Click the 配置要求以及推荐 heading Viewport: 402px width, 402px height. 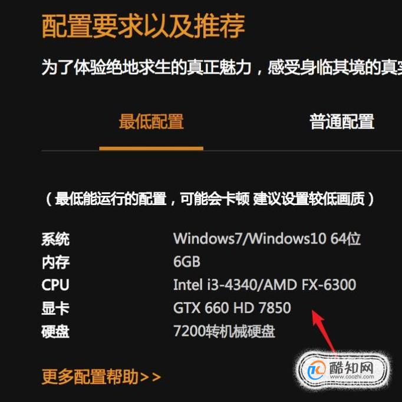(143, 26)
